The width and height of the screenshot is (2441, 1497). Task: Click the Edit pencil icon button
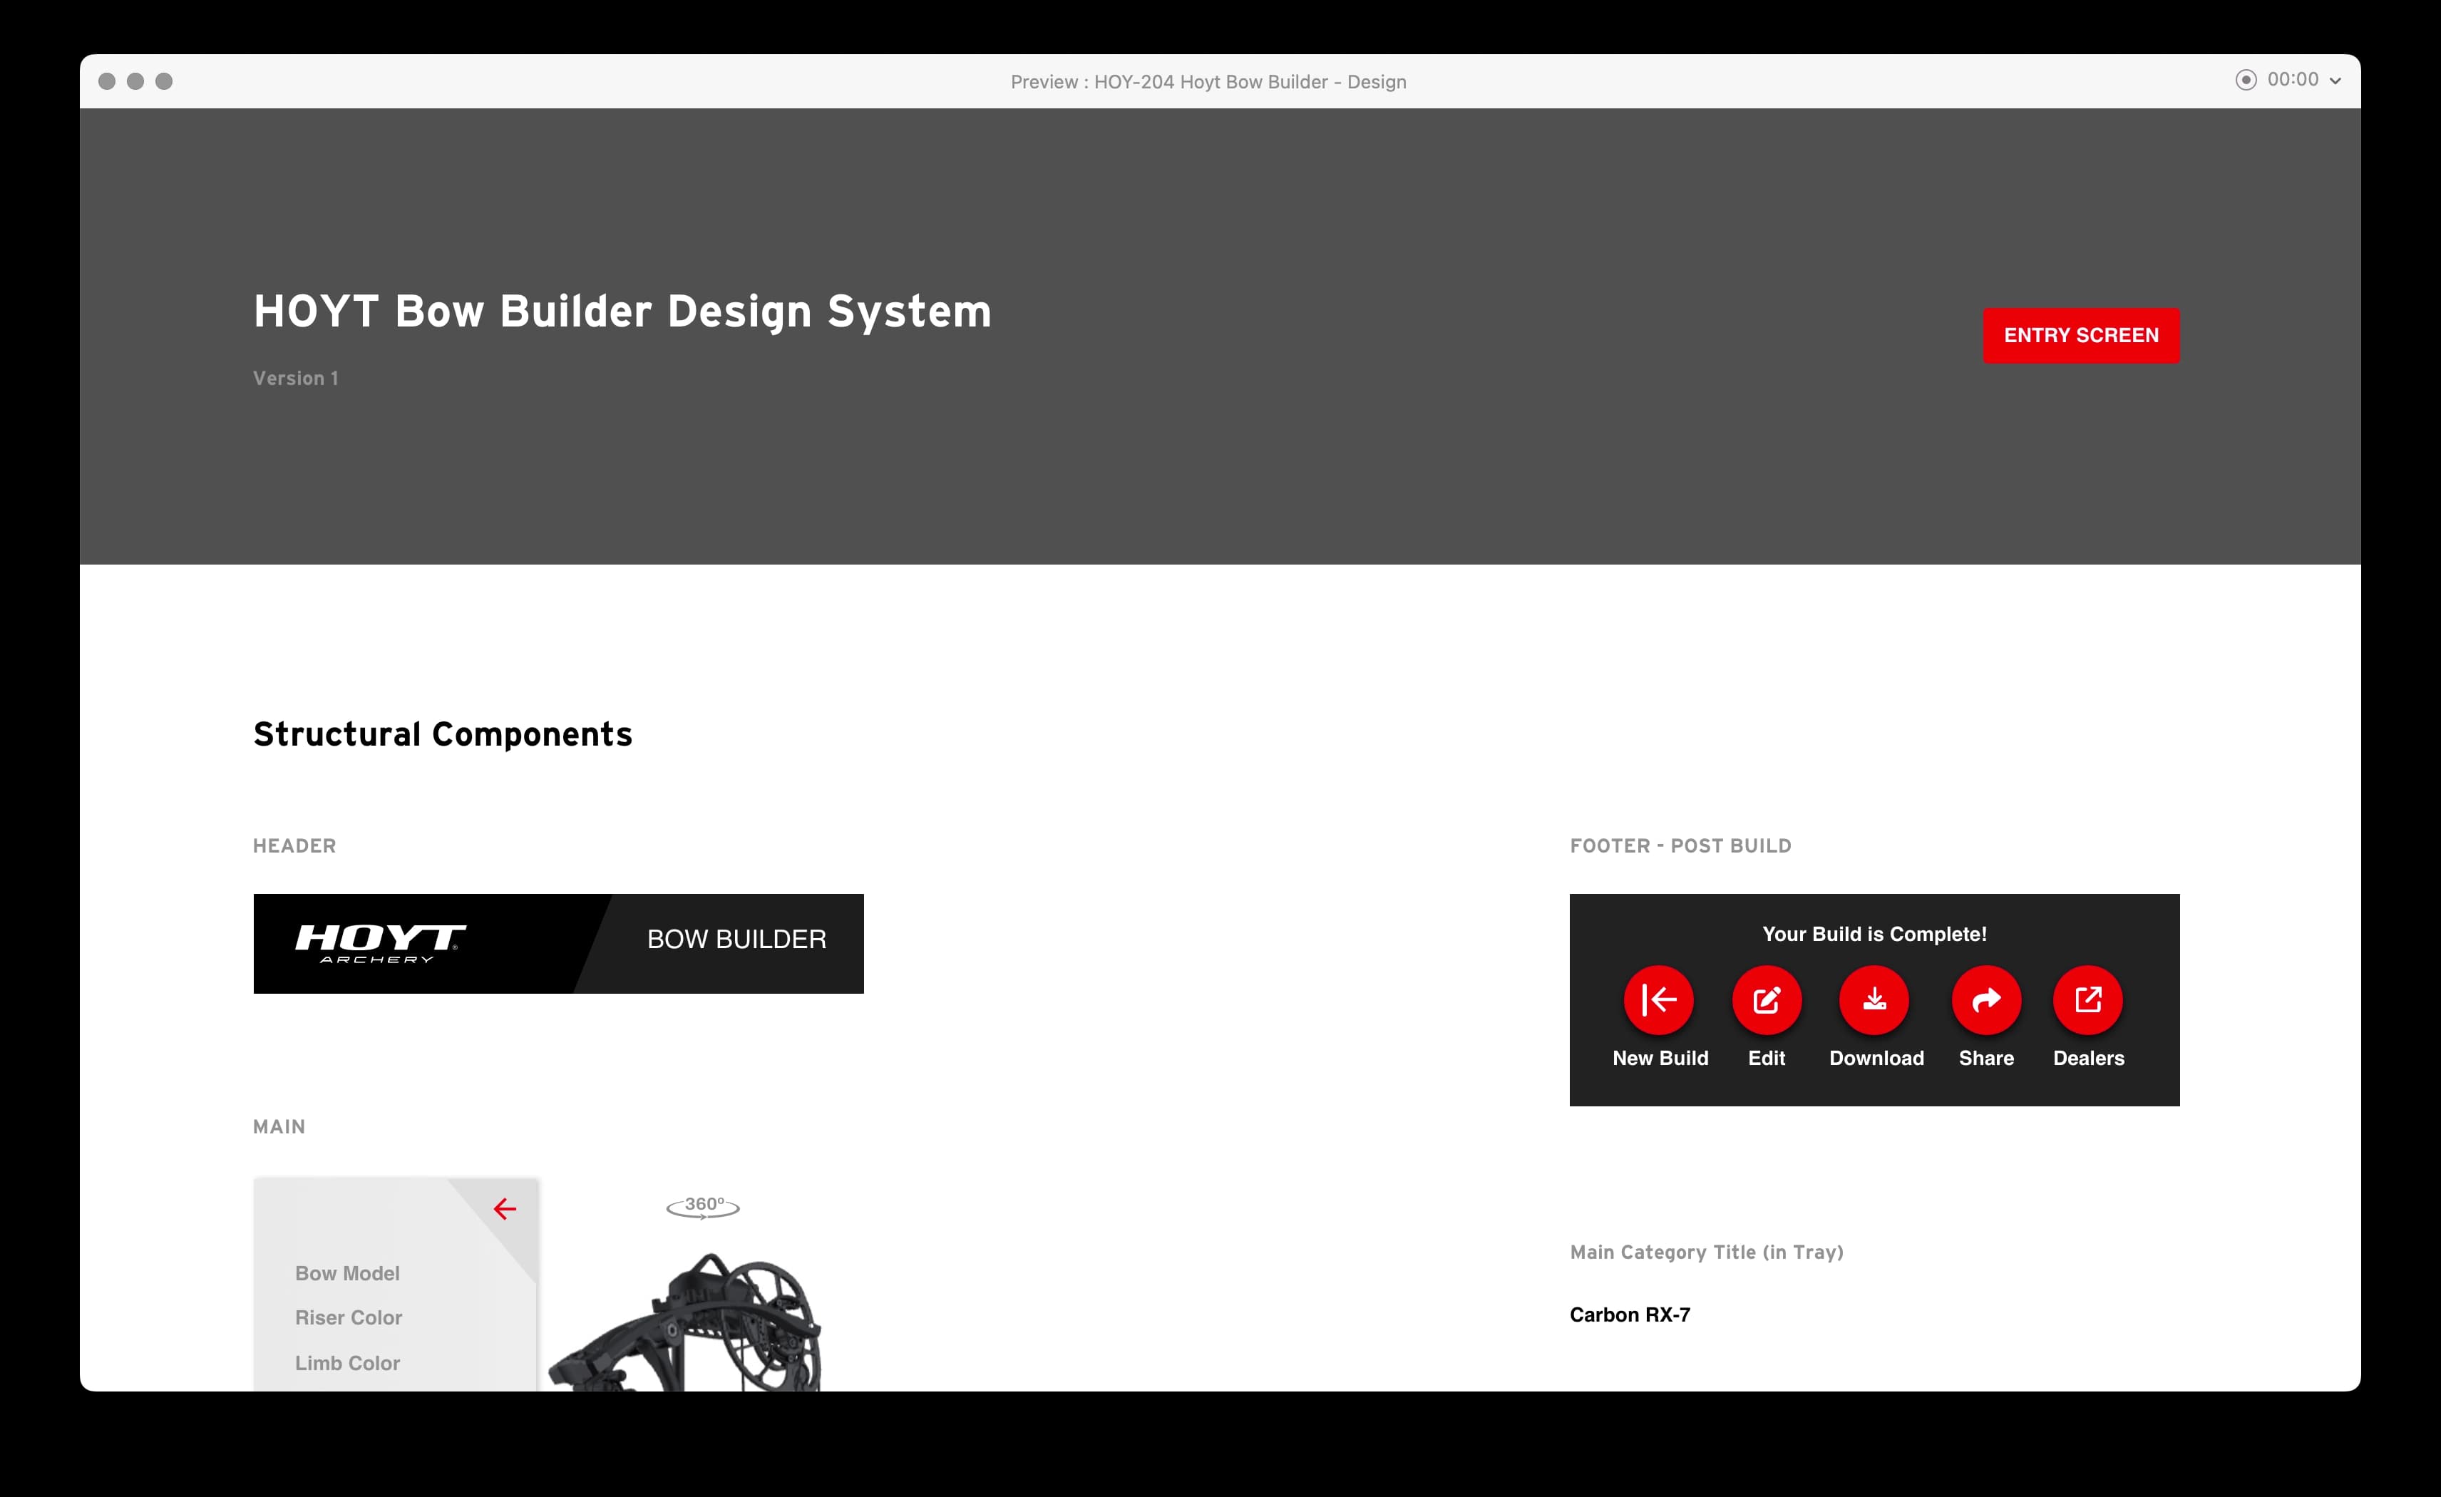[1767, 999]
